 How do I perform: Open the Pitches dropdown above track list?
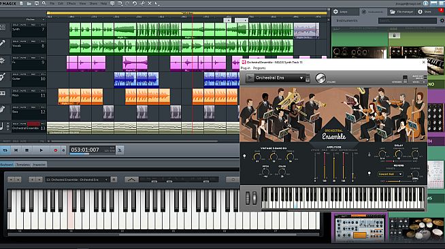[35, 20]
